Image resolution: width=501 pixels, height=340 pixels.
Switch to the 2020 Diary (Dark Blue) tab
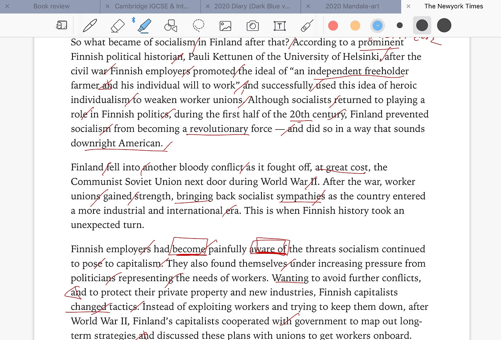click(x=252, y=6)
